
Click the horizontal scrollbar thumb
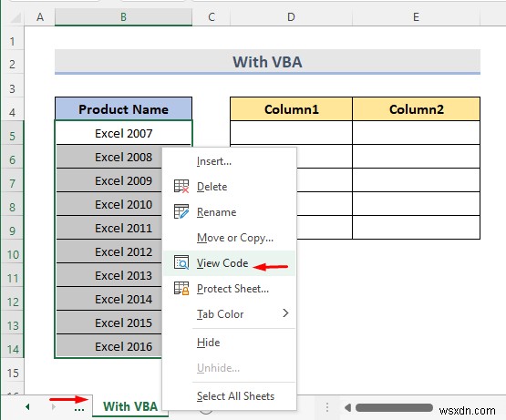394,408
